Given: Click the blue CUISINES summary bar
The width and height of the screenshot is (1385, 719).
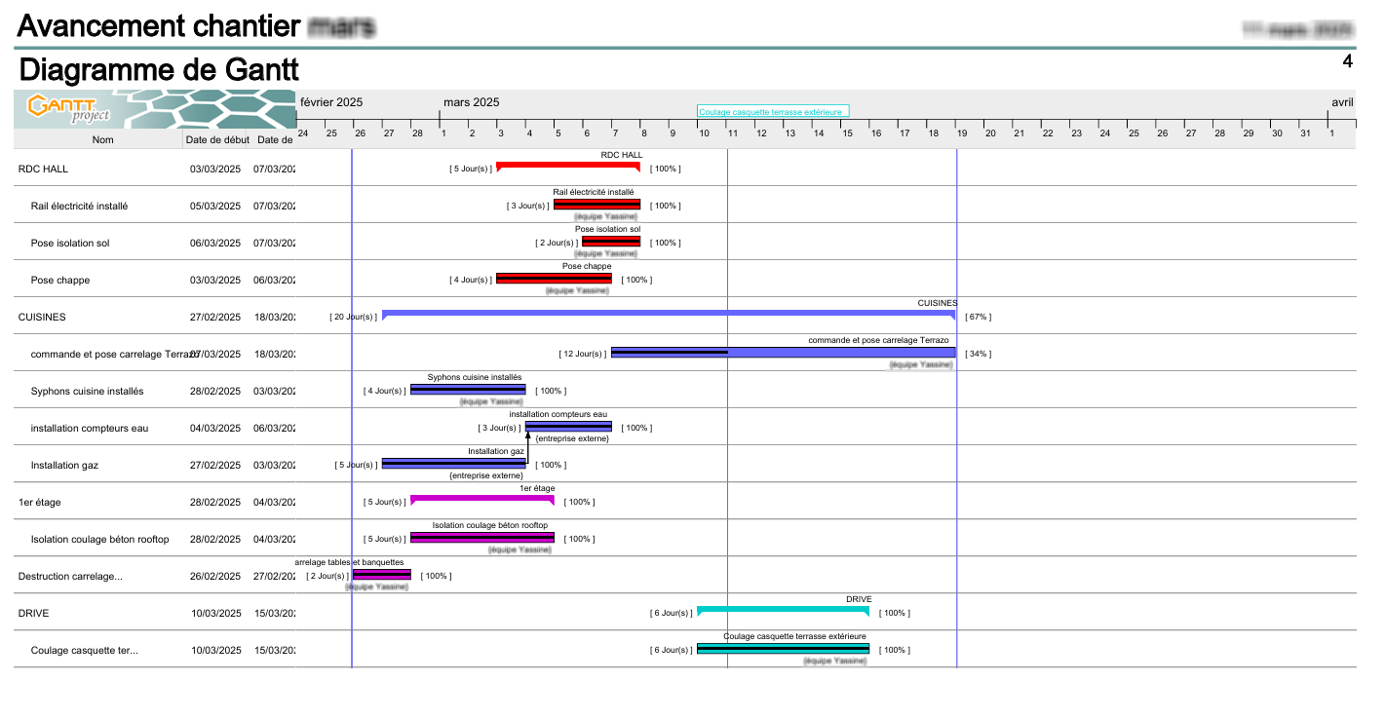Looking at the screenshot, I should click(x=670, y=316).
